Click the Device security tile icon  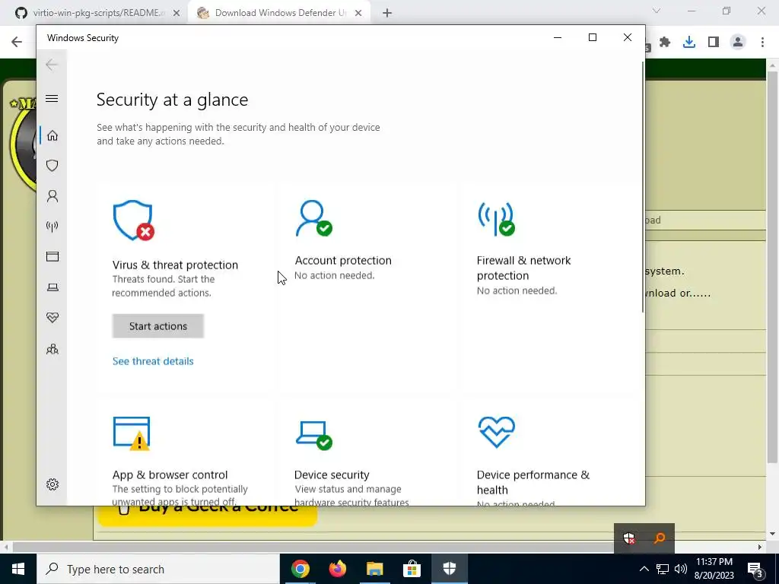click(314, 436)
